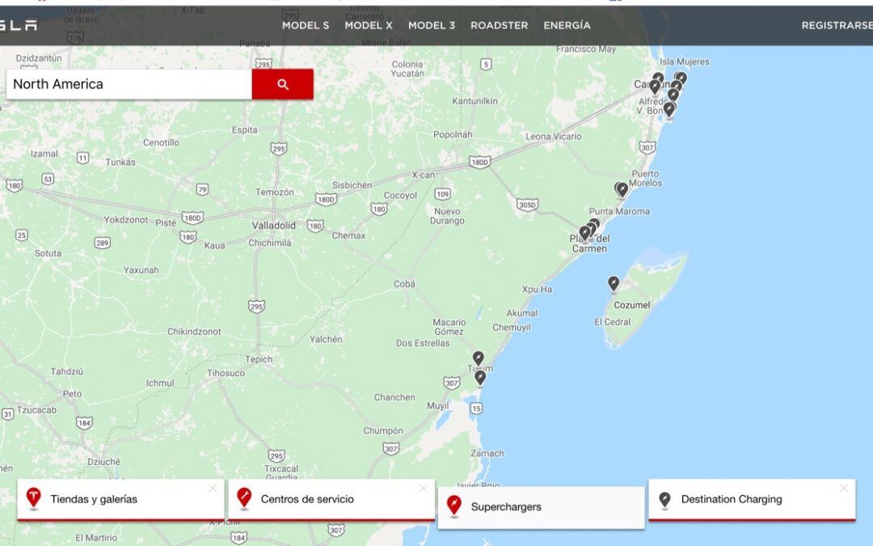Click the Leona Vicario label
This screenshot has height=546, width=873.
pos(554,137)
